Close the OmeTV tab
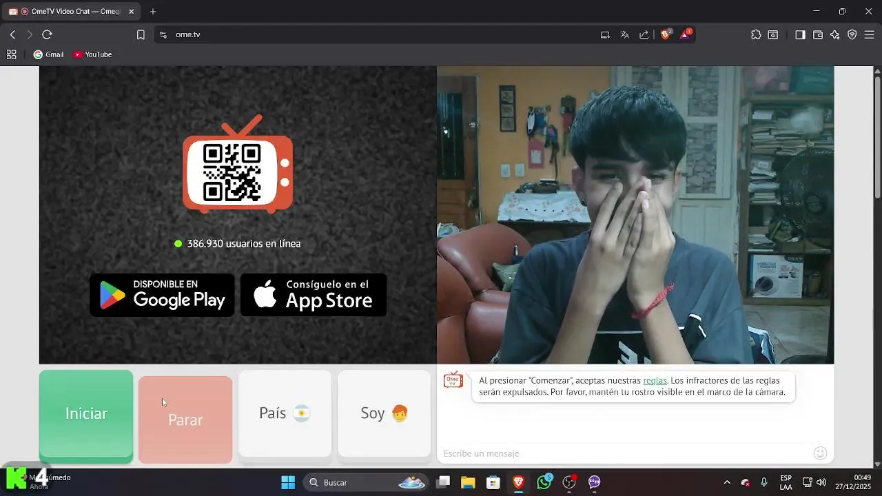Image resolution: width=882 pixels, height=496 pixels. (131, 11)
